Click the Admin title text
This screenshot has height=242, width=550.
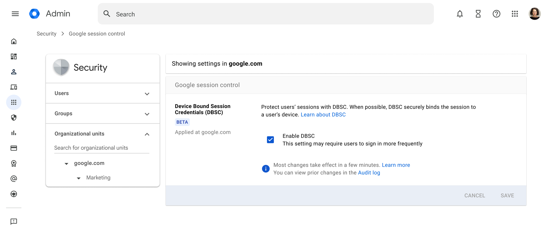pyautogui.click(x=58, y=14)
